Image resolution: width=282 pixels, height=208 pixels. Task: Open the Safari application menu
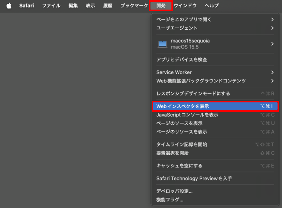[x=27, y=5]
